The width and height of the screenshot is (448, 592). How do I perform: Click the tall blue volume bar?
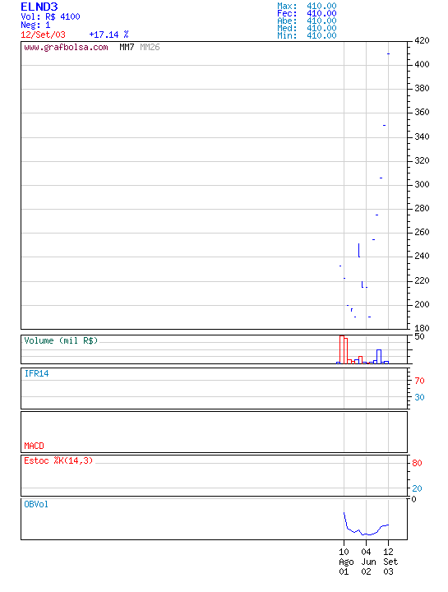(x=379, y=356)
